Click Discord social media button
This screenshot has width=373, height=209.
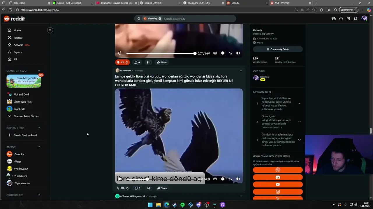[278, 177]
